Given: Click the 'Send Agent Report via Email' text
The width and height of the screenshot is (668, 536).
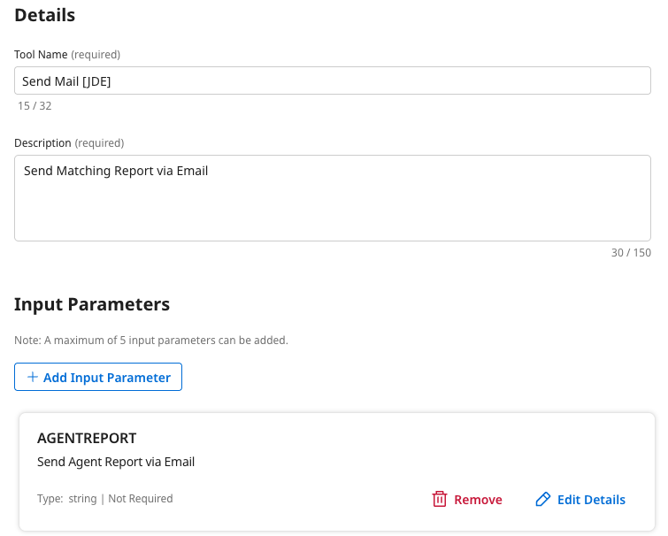Looking at the screenshot, I should tap(116, 462).
